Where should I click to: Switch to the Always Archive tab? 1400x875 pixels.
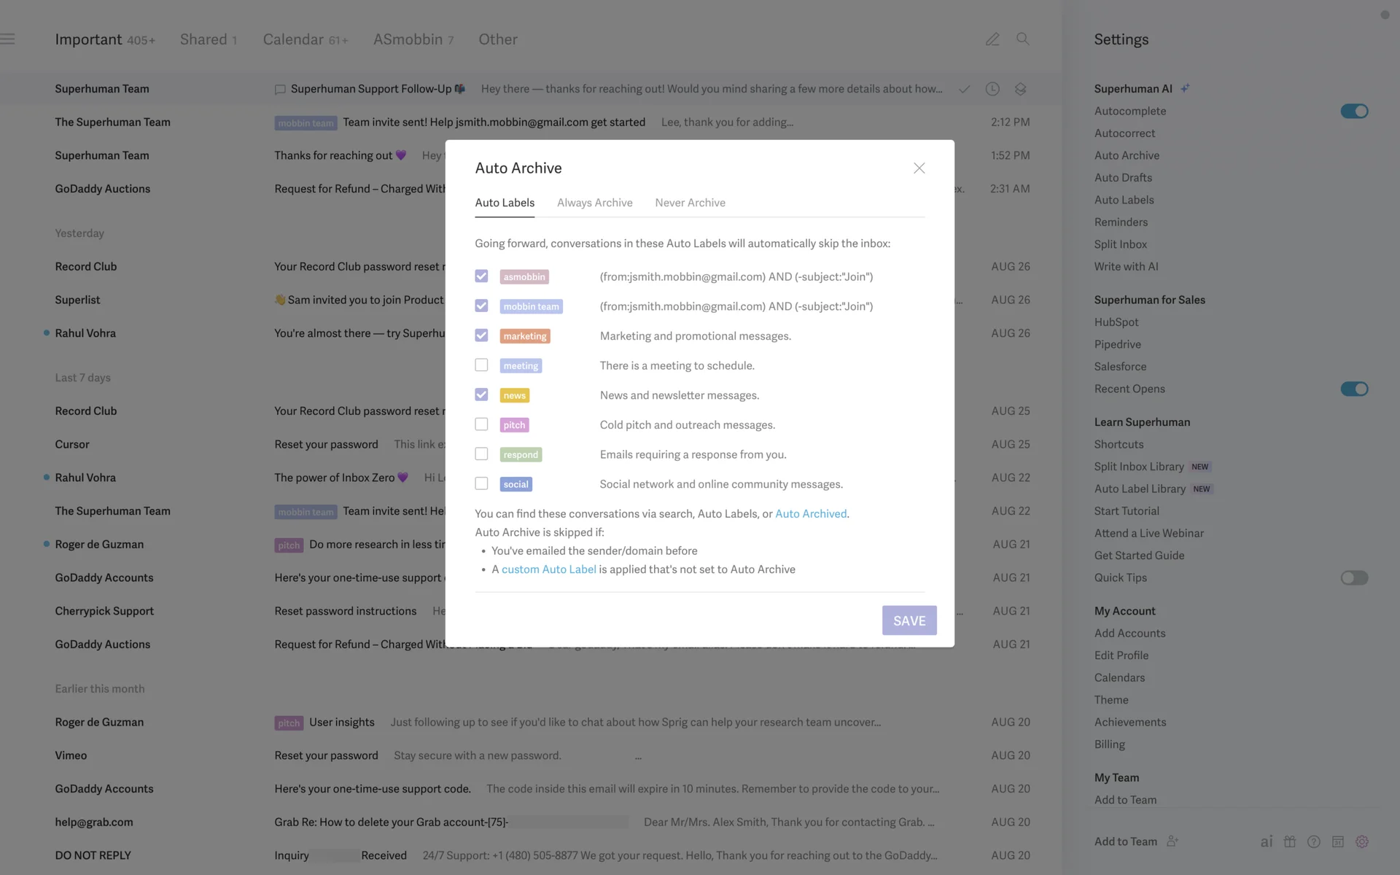coord(594,203)
